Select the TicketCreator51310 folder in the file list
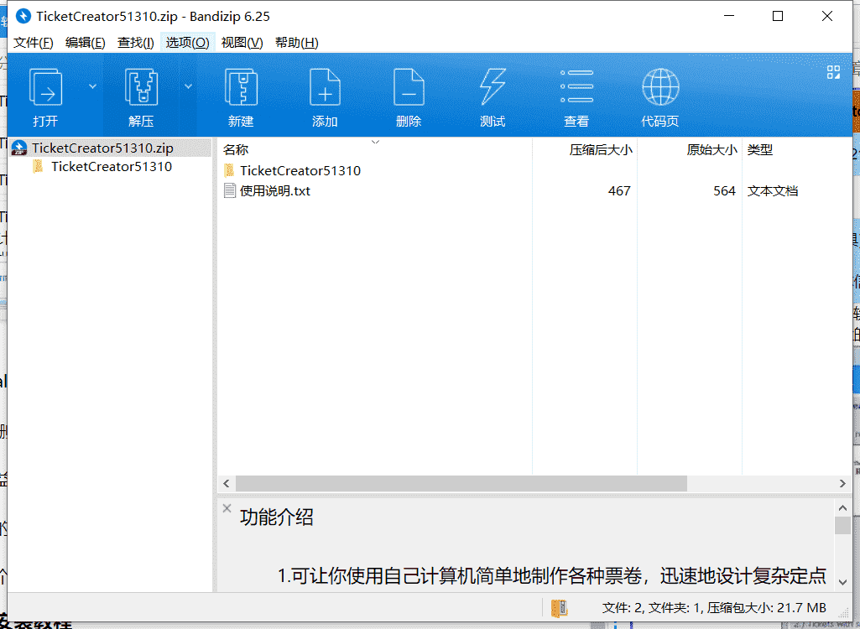Image resolution: width=860 pixels, height=629 pixels. pos(300,170)
